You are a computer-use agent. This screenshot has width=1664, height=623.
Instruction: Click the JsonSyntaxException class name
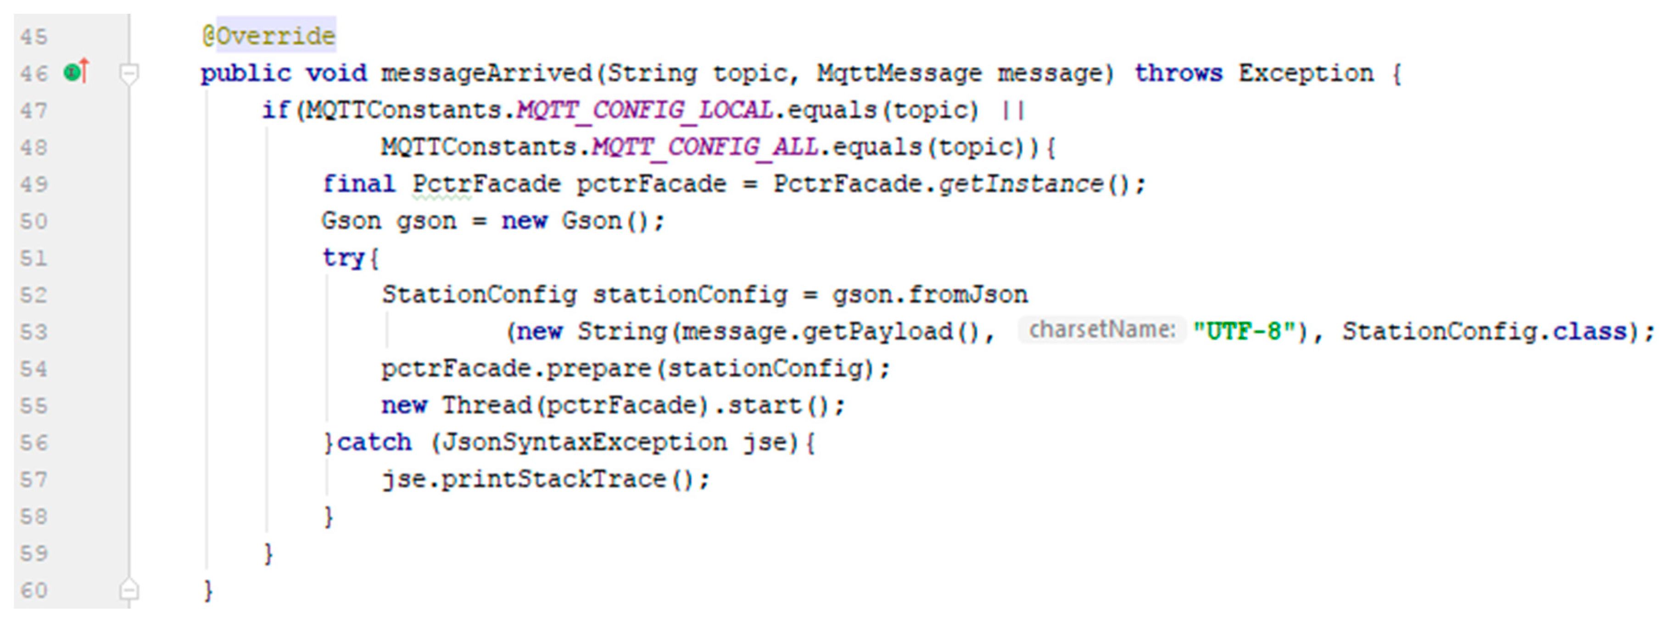585,442
